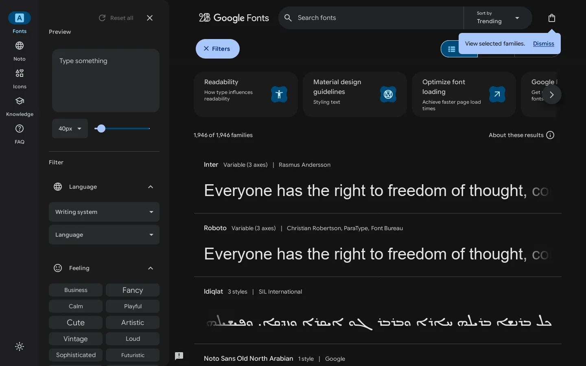
Task: Click the Type something preview text box
Action: pos(106,81)
